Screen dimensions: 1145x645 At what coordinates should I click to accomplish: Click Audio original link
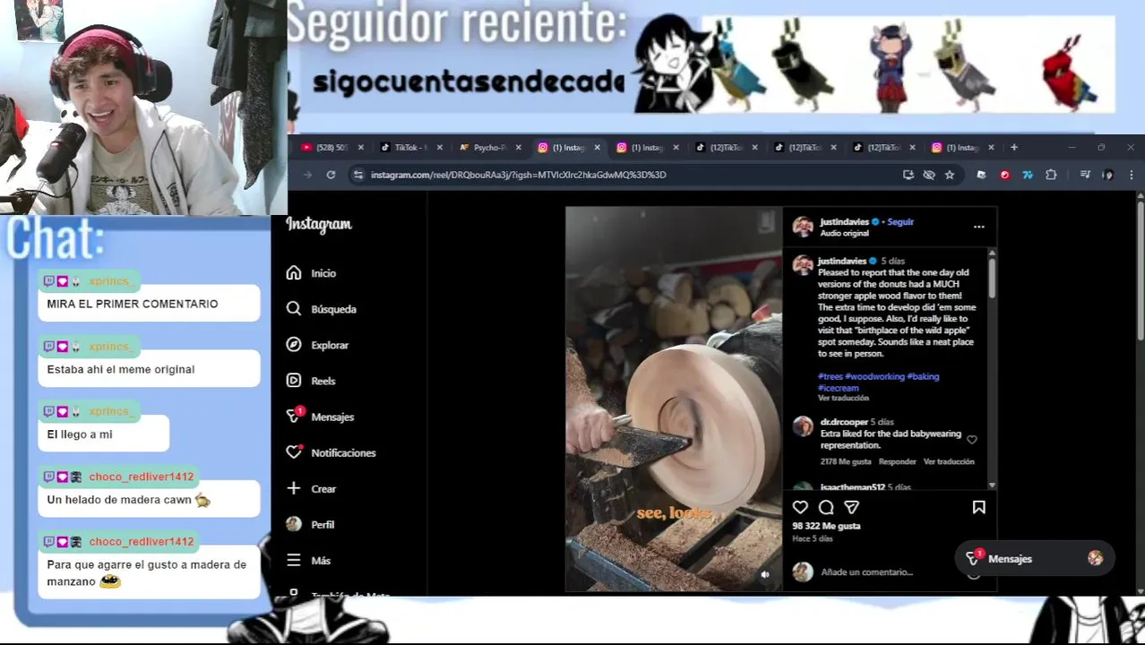point(844,233)
